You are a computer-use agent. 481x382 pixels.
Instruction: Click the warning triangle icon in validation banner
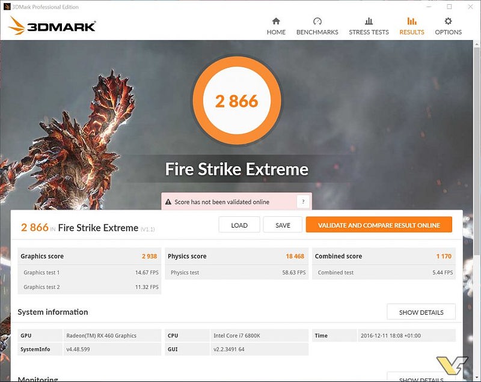[168, 202]
